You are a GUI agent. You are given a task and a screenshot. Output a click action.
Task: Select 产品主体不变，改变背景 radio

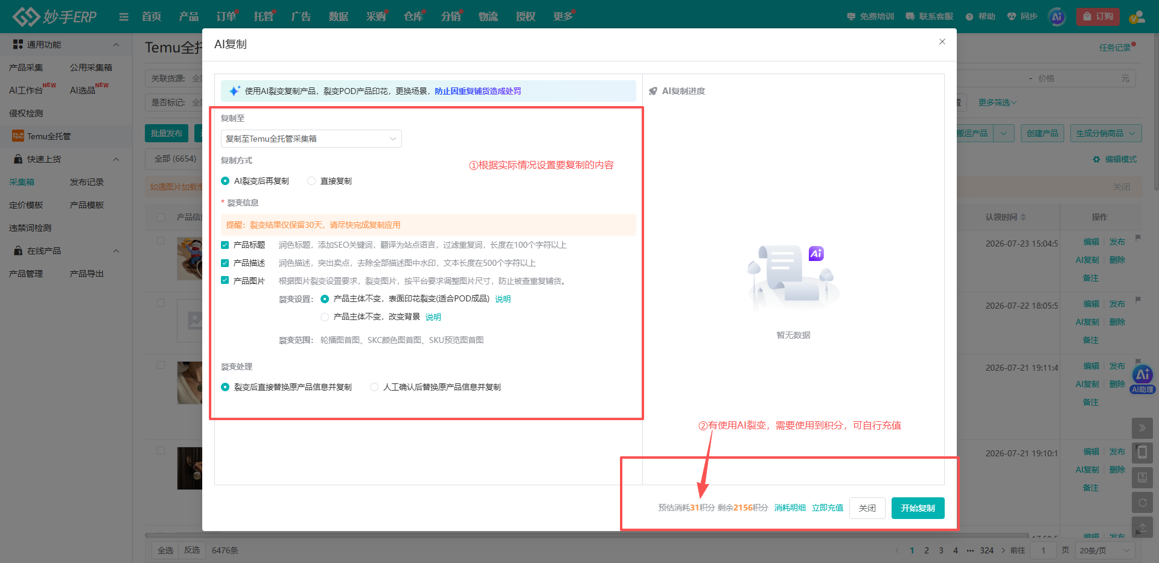(x=325, y=317)
